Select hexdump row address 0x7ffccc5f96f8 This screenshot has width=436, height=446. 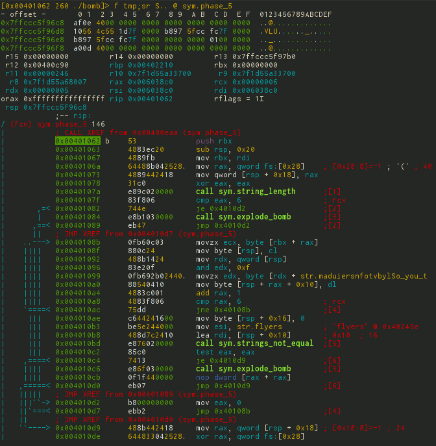(32, 48)
